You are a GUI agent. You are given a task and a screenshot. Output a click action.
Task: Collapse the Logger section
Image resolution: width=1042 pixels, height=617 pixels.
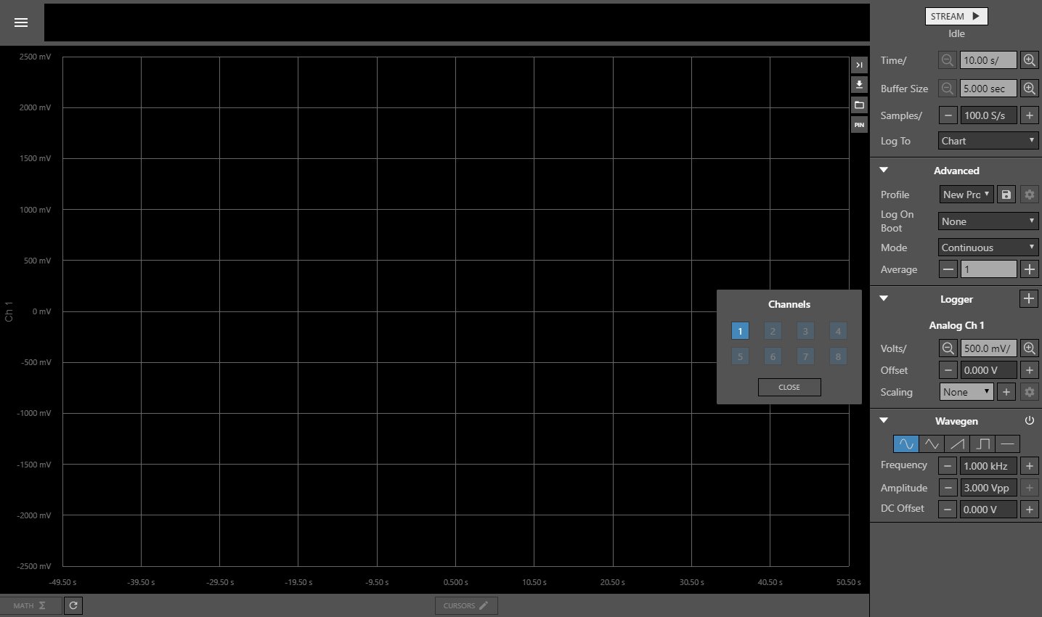coord(884,298)
